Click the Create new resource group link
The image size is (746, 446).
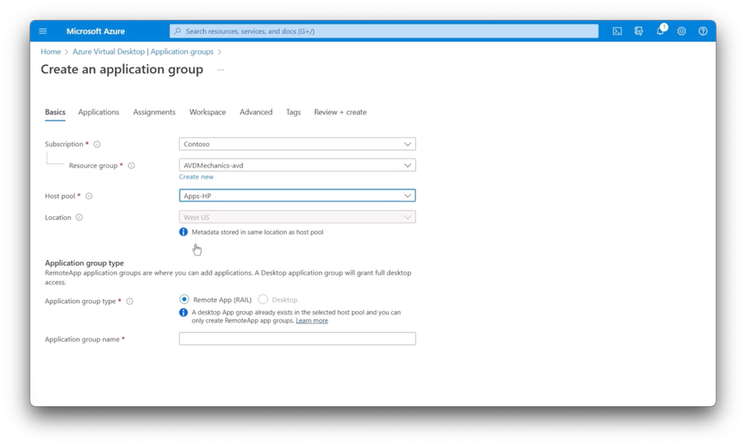point(196,176)
